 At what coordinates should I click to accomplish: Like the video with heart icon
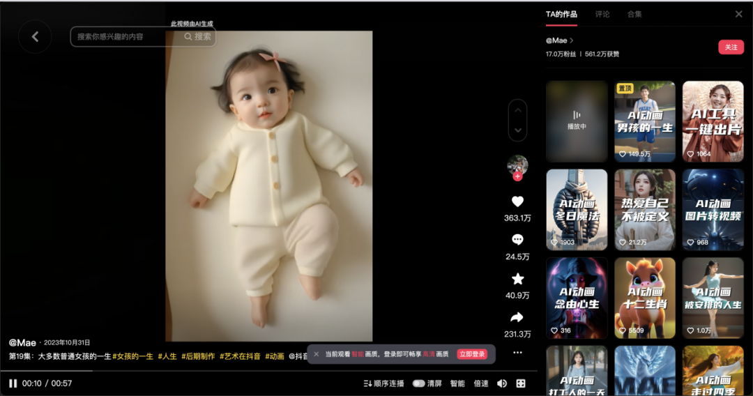pyautogui.click(x=517, y=201)
